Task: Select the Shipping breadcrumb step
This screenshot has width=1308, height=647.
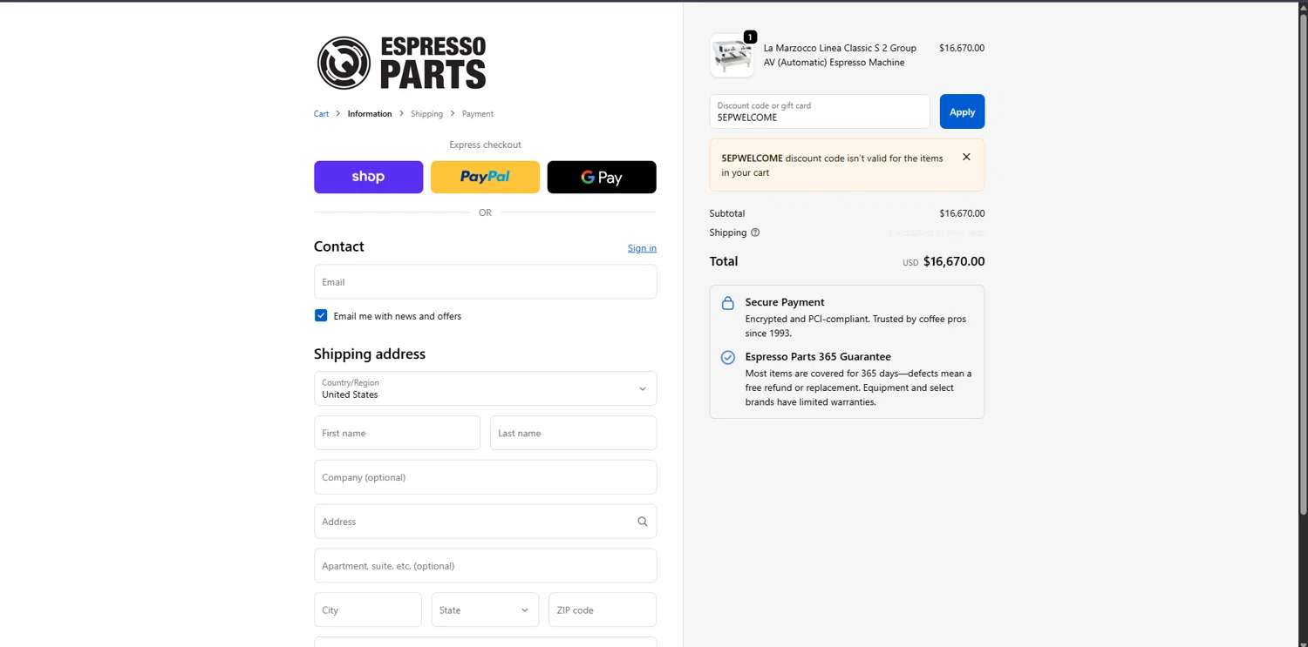Action: click(x=427, y=114)
